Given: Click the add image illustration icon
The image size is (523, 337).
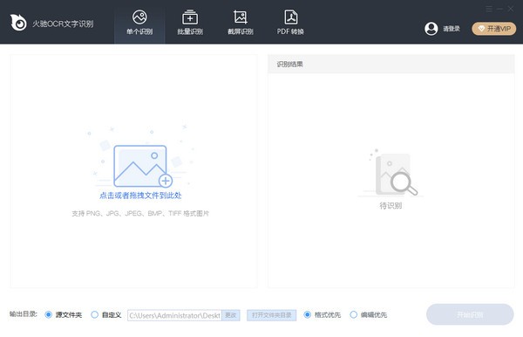Looking at the screenshot, I should click(x=143, y=166).
